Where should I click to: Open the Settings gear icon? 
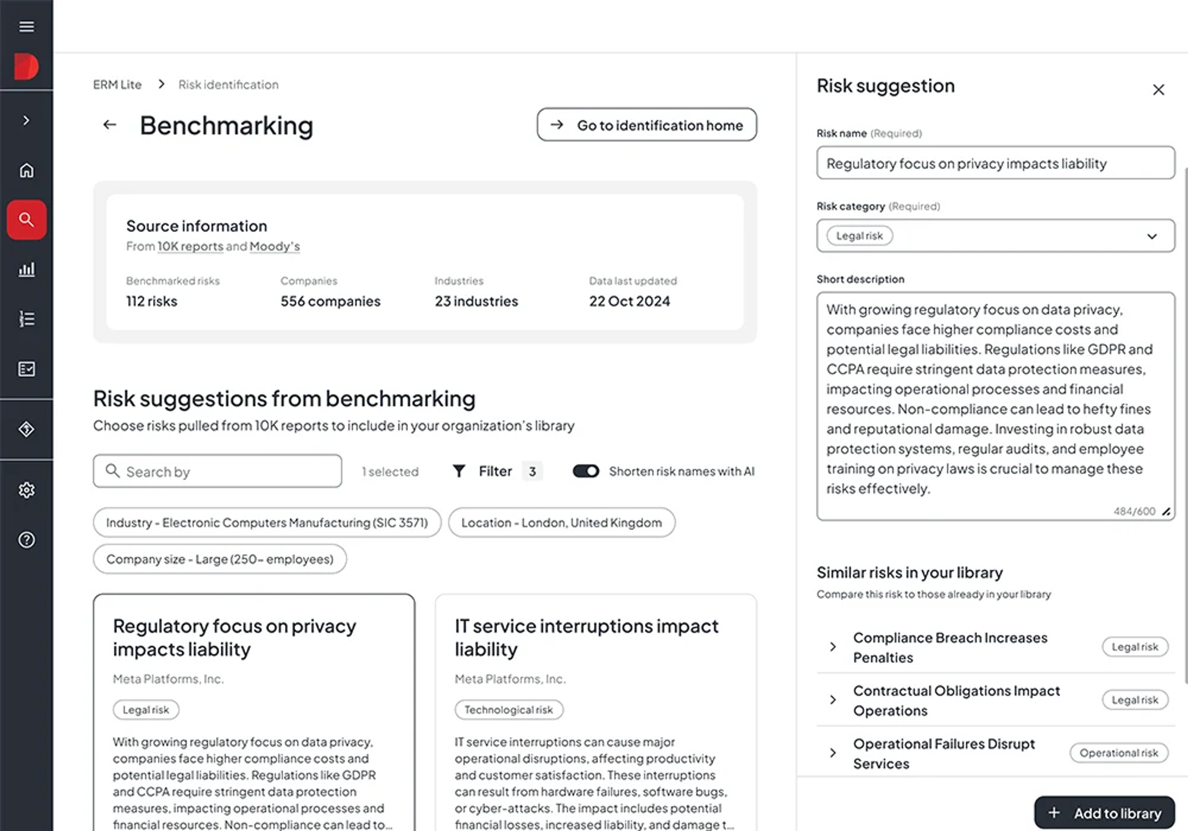26,490
